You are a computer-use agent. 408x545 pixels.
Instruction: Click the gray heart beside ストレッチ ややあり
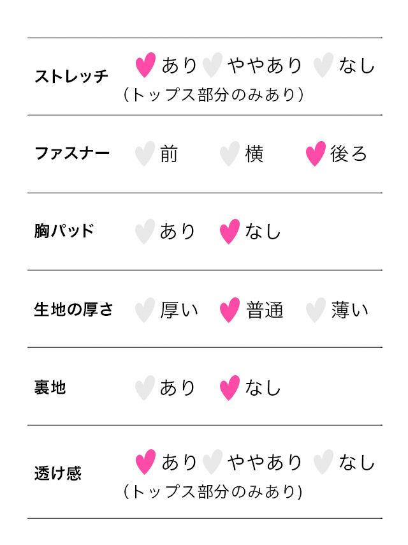click(x=212, y=65)
